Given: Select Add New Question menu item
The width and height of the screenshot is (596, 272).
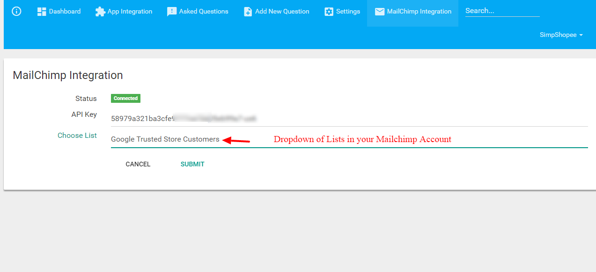Looking at the screenshot, I should coord(277,12).
